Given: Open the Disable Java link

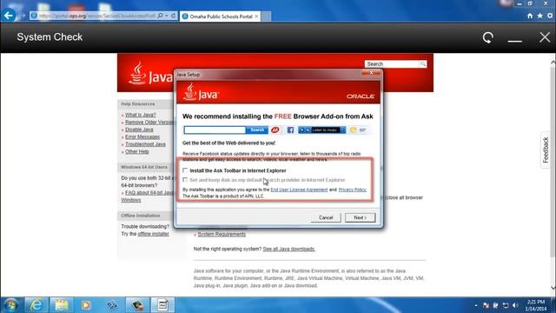Looking at the screenshot, I should pyautogui.click(x=139, y=130).
